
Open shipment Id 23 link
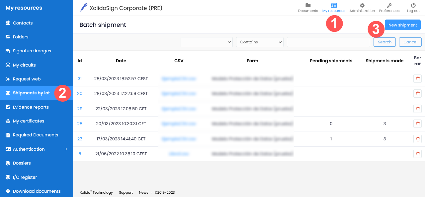click(80, 139)
